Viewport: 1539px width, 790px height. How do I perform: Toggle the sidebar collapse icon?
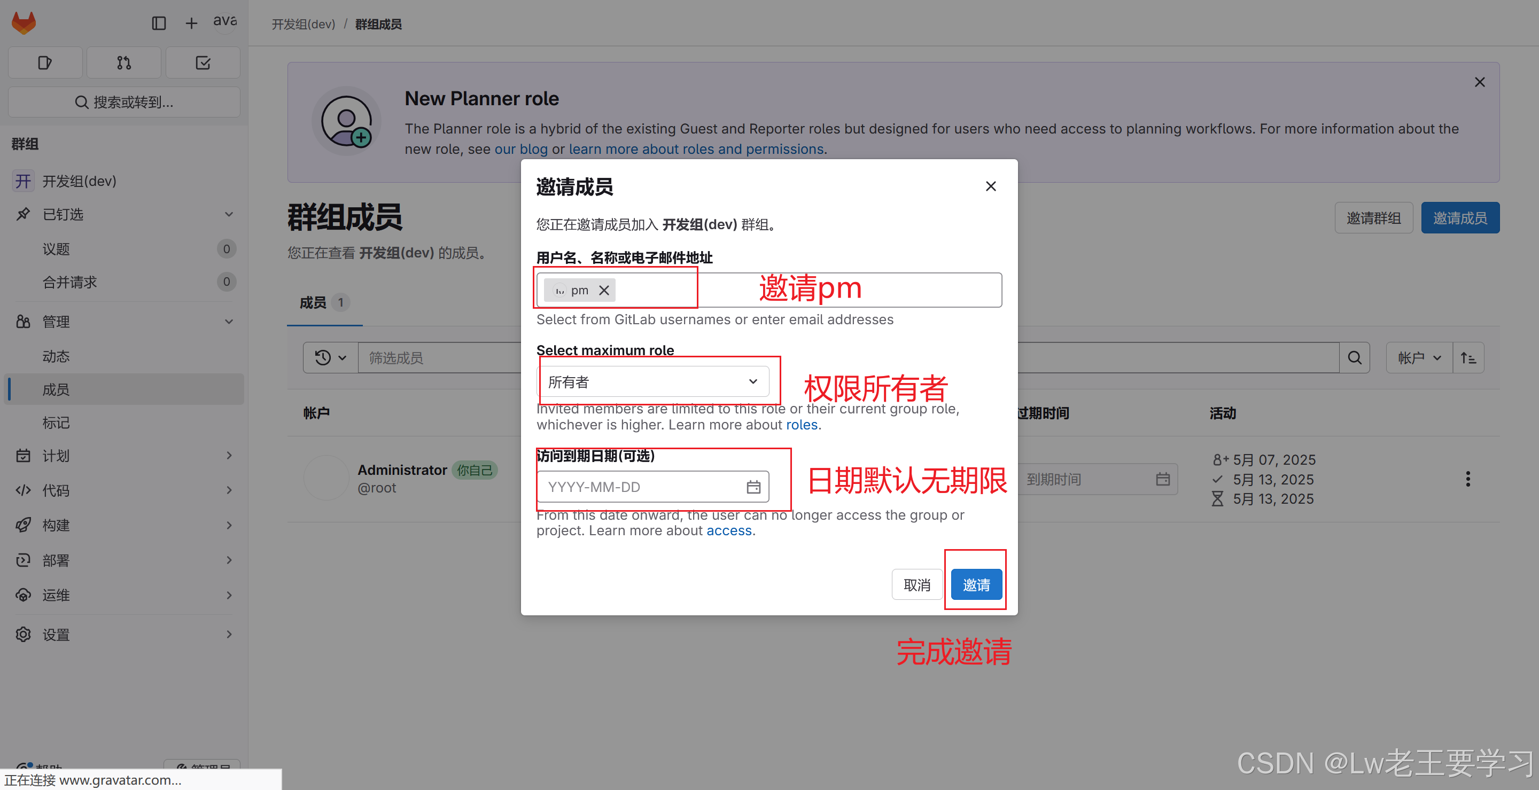coord(158,24)
